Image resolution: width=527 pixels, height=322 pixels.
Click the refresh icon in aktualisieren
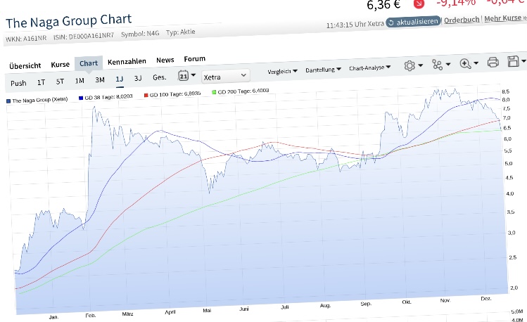(x=391, y=22)
